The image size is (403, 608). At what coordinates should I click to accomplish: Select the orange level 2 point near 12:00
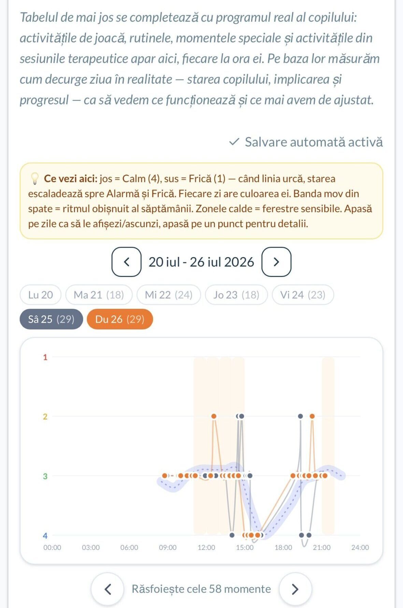click(214, 416)
